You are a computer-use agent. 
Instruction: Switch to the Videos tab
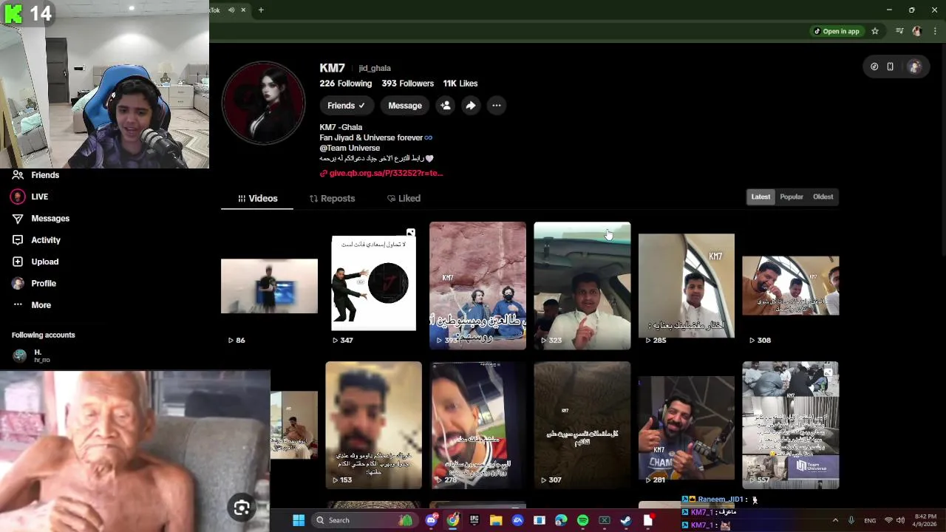tap(257, 198)
